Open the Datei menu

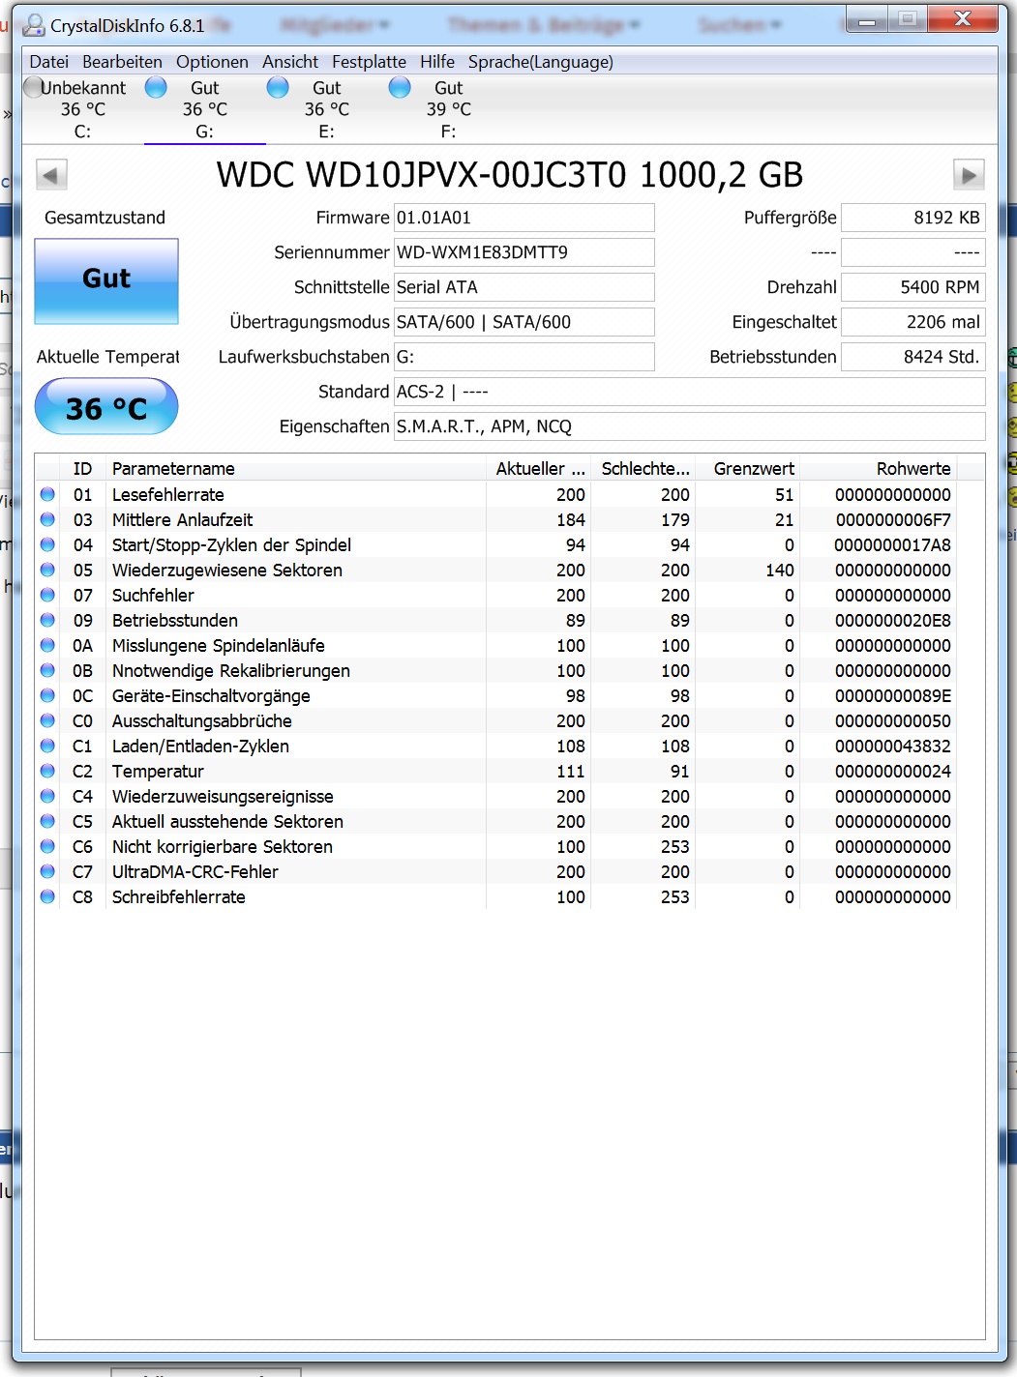[x=49, y=62]
